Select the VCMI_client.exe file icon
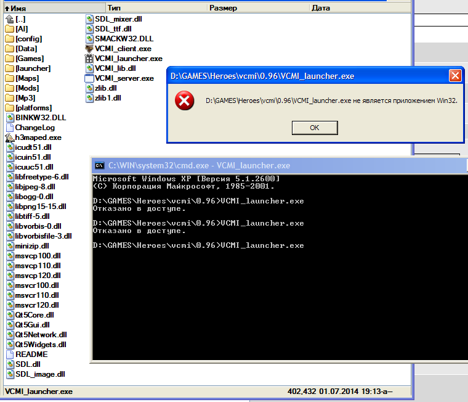This screenshot has width=468, height=402. tap(91, 49)
